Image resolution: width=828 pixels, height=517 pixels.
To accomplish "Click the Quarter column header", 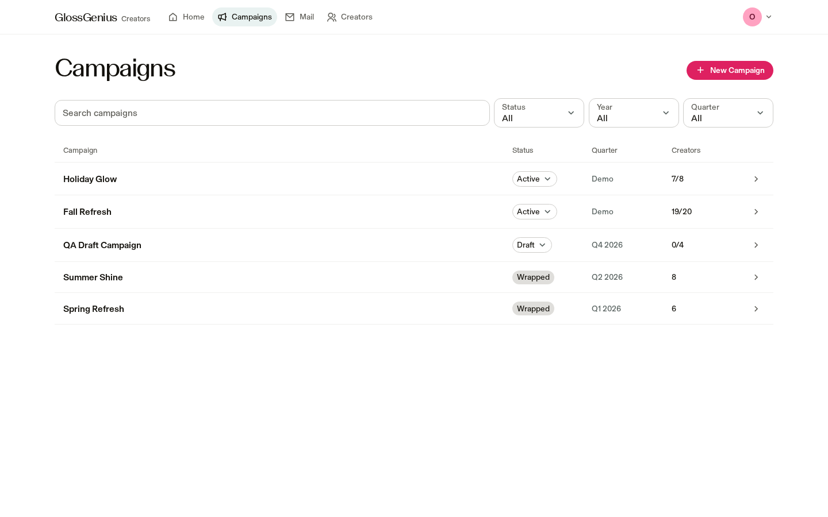I will (x=604, y=151).
